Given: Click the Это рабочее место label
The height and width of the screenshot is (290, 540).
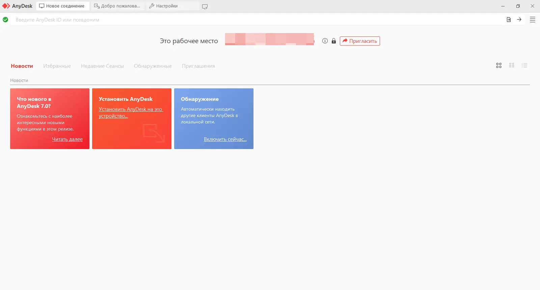Looking at the screenshot, I should click(x=189, y=41).
